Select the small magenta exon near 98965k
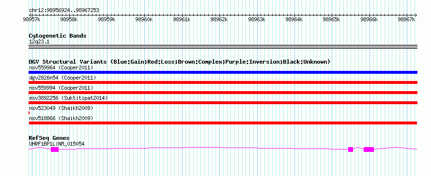 point(351,149)
